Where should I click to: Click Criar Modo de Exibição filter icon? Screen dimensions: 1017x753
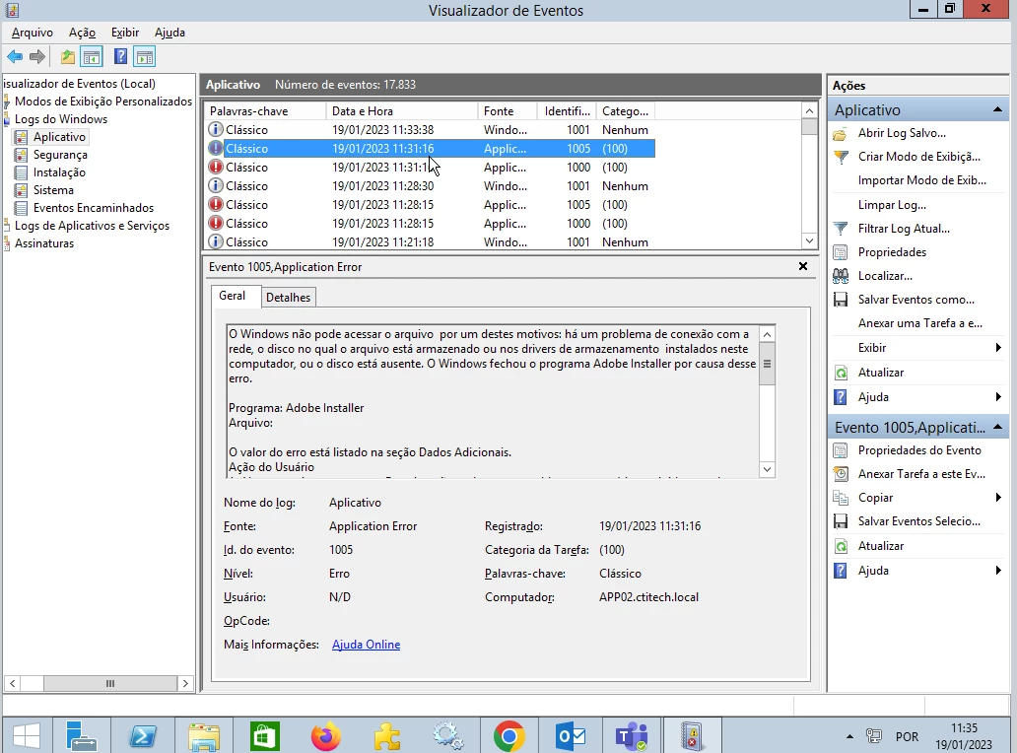coord(842,157)
